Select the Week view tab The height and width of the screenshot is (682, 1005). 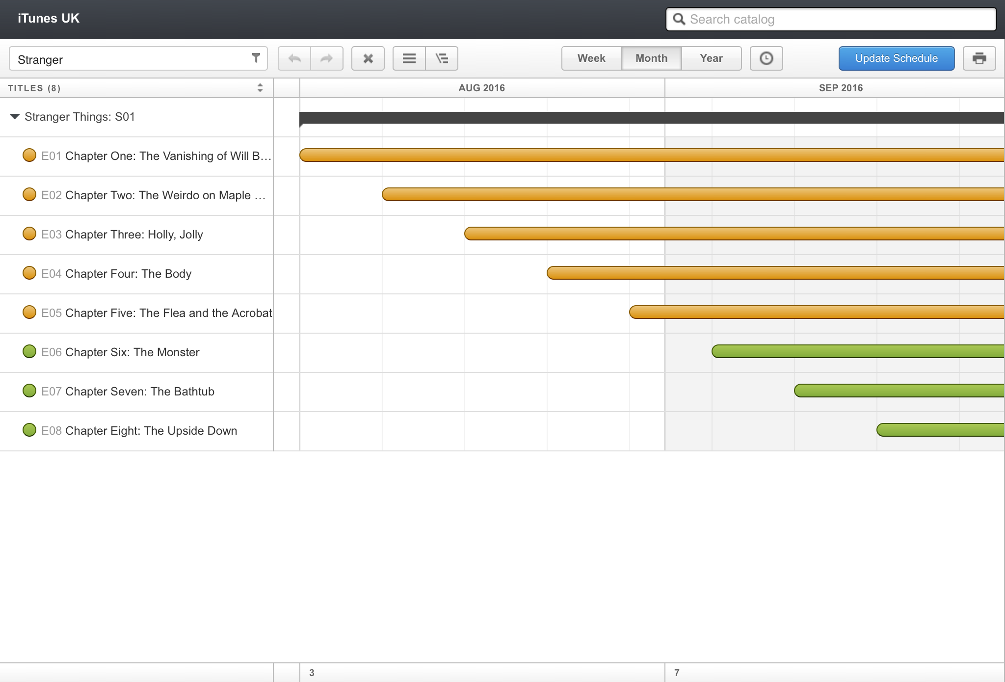pyautogui.click(x=591, y=59)
